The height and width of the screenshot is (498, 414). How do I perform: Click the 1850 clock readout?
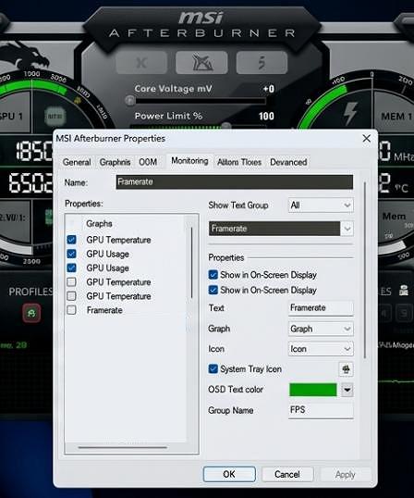[x=34, y=151]
